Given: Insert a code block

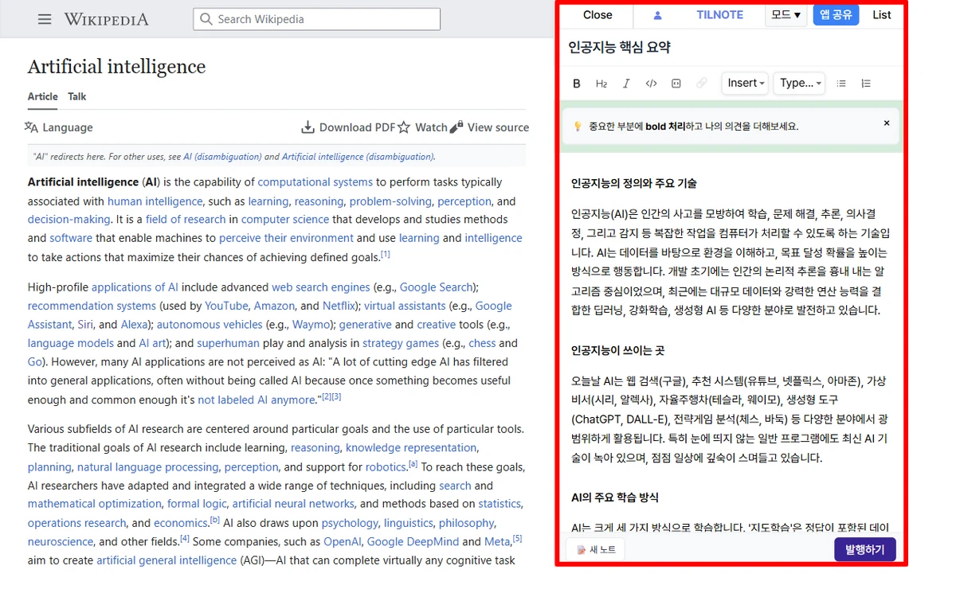Looking at the screenshot, I should [676, 84].
